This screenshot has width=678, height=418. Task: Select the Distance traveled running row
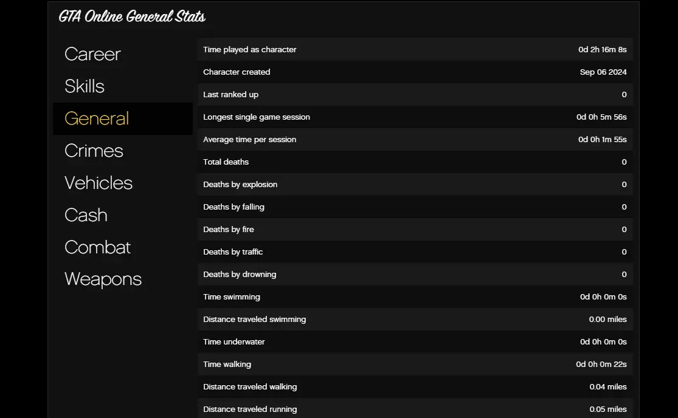[x=415, y=409]
